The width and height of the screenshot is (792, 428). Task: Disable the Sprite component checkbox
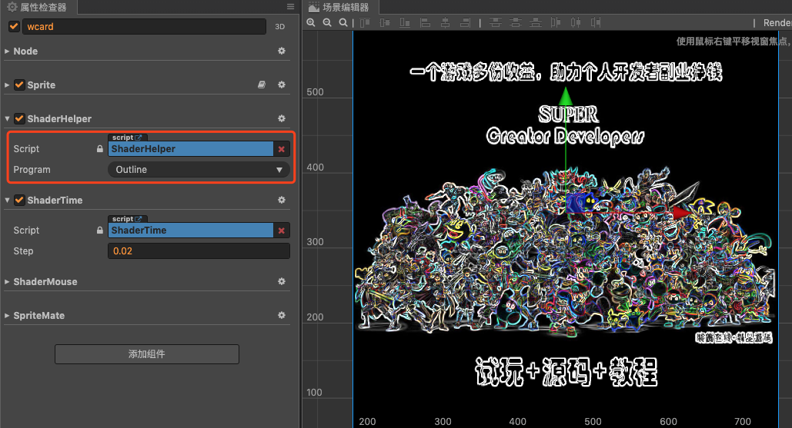tap(19, 85)
